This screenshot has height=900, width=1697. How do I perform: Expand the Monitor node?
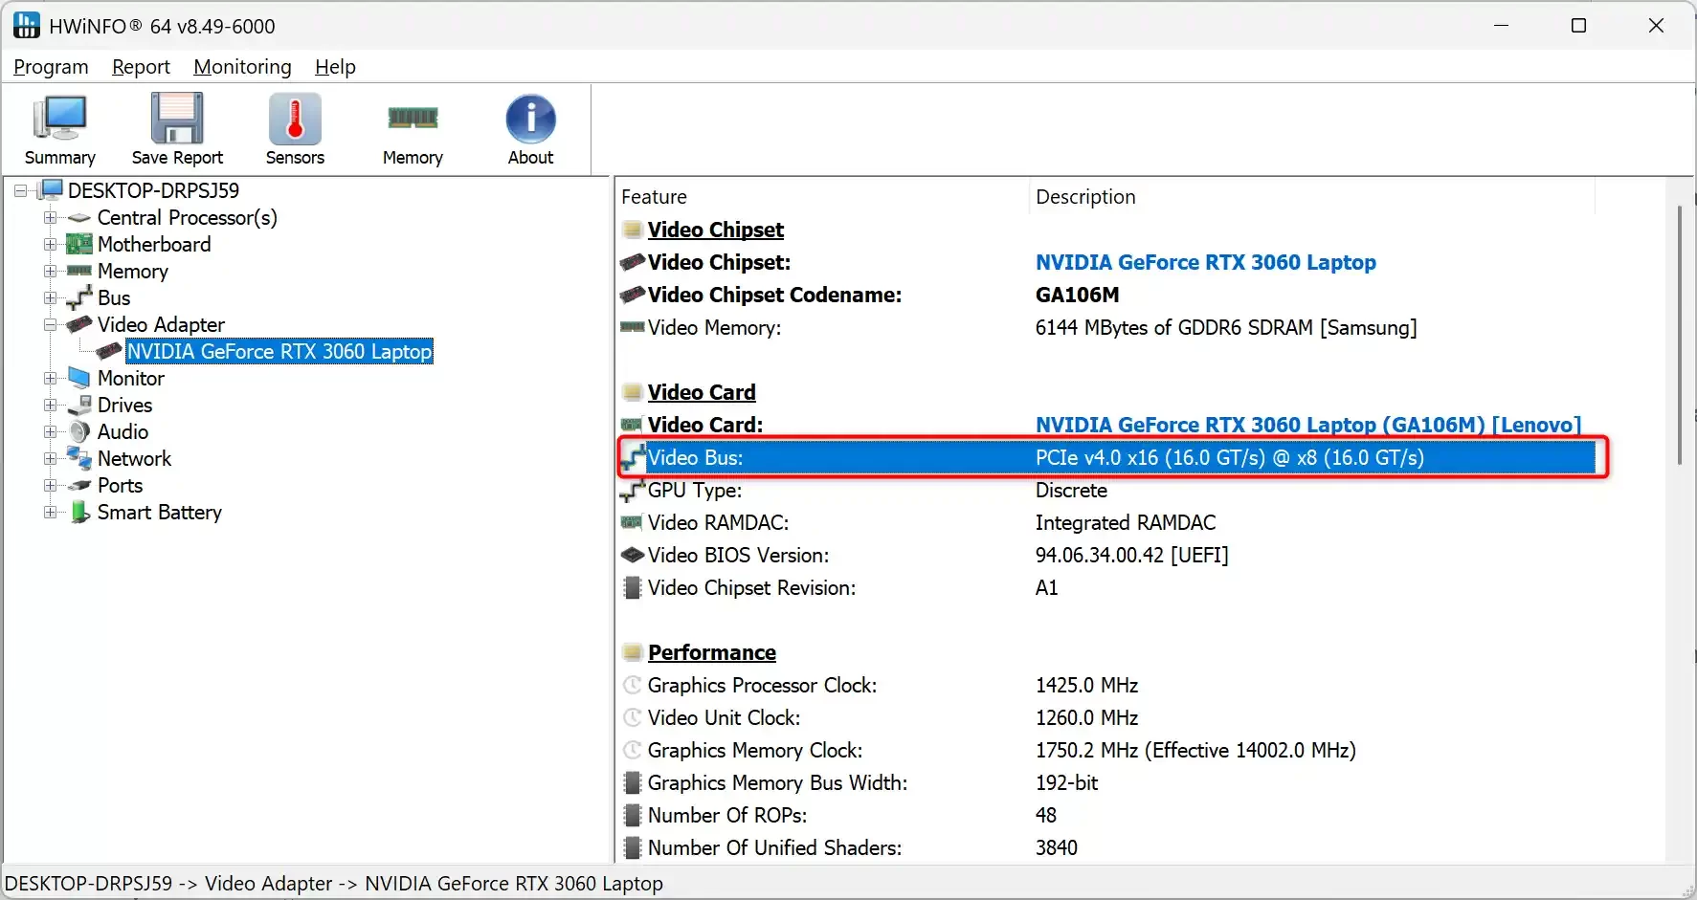click(50, 378)
